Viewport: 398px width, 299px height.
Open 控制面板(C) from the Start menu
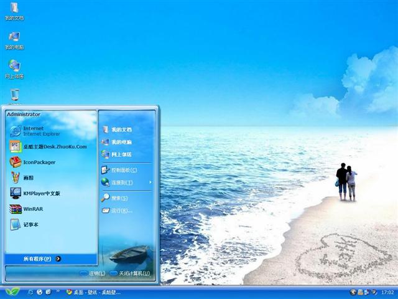click(123, 170)
